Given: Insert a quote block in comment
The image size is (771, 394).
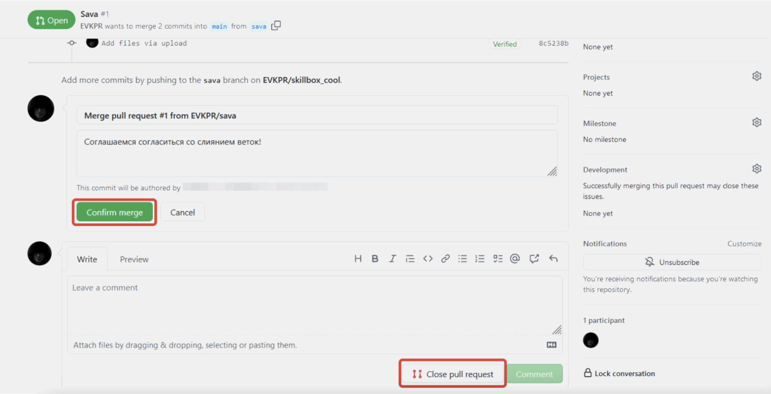Looking at the screenshot, I should (410, 258).
